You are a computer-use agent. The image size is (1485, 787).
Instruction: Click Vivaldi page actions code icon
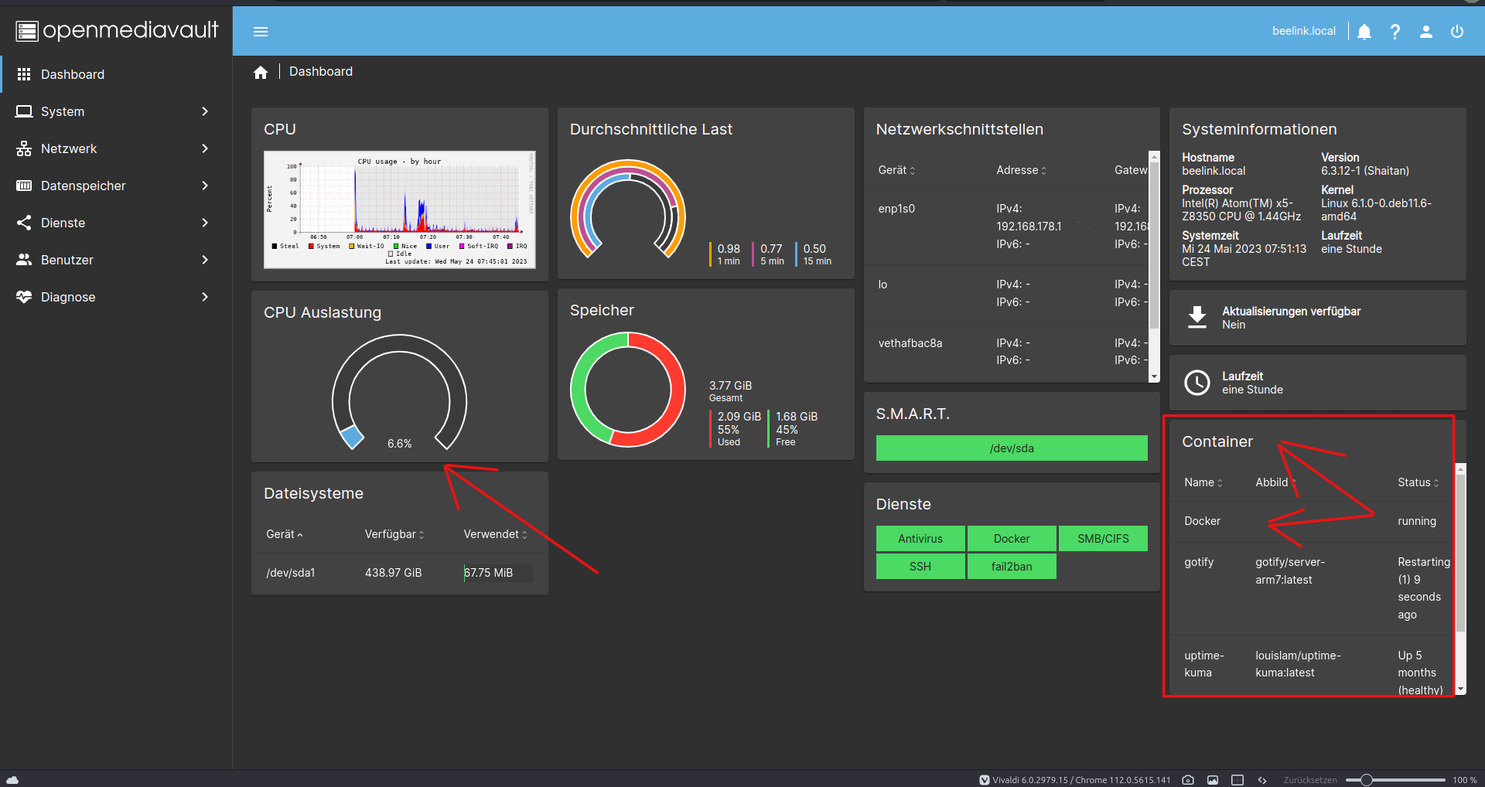(x=1262, y=780)
